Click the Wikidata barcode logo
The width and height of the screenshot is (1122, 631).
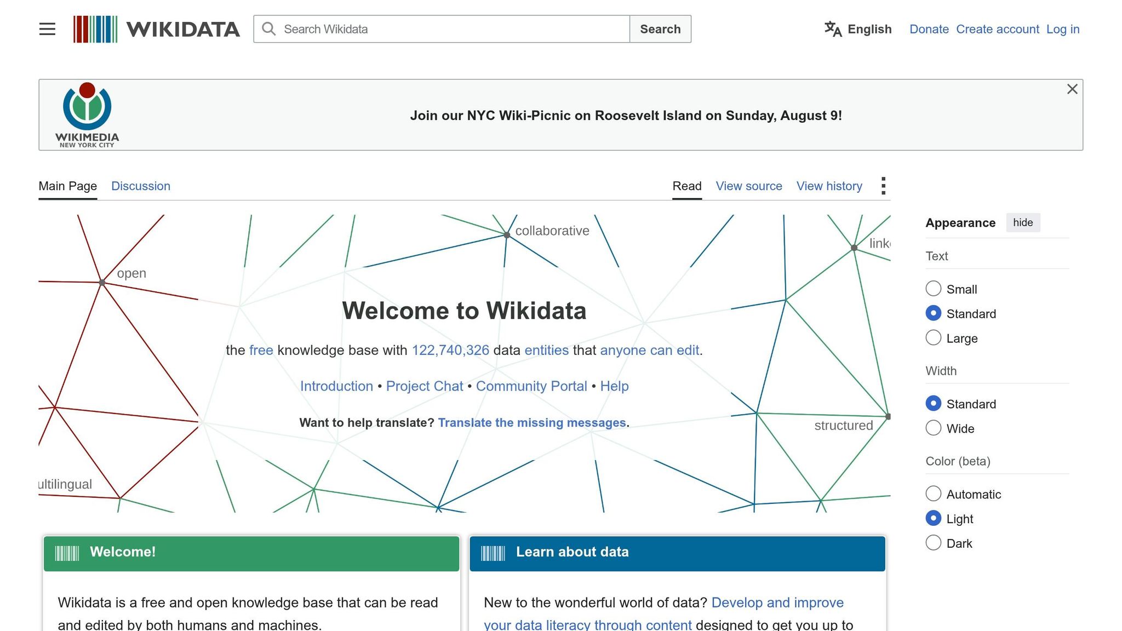95,29
